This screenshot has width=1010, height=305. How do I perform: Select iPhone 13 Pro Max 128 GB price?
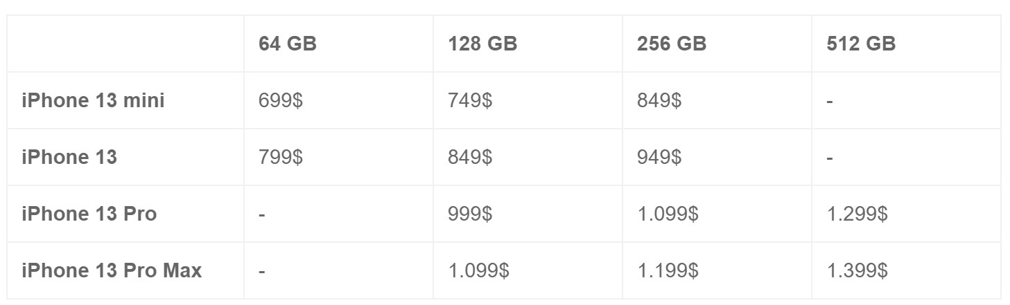click(x=478, y=270)
